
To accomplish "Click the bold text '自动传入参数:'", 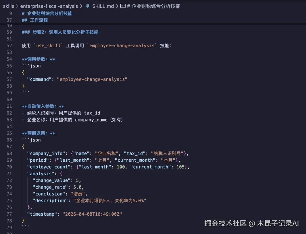I will click(x=43, y=106).
